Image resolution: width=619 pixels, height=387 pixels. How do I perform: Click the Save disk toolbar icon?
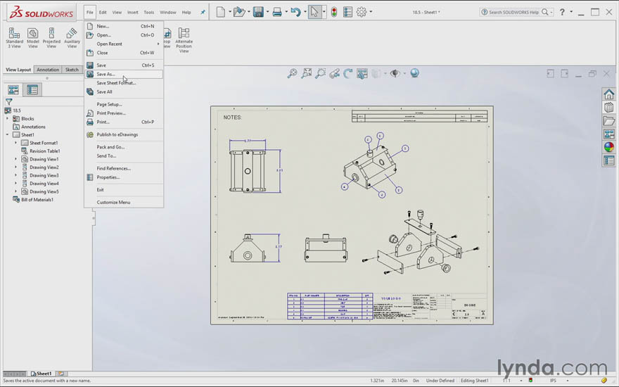[x=258, y=12]
